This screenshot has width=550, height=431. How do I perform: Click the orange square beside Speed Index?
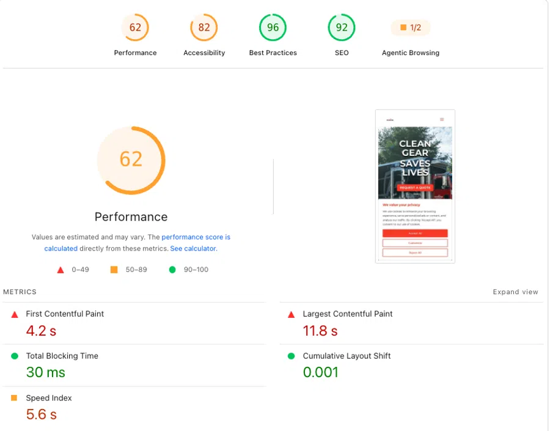(x=14, y=397)
